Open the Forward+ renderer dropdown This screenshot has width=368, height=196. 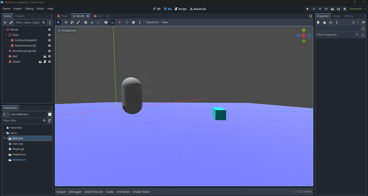(x=357, y=9)
